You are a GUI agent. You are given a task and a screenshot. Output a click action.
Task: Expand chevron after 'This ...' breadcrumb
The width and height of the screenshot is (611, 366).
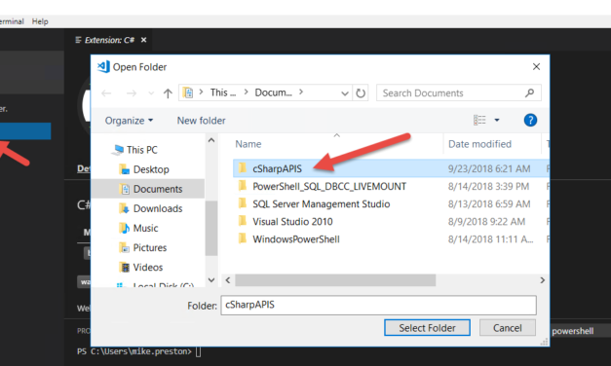click(246, 91)
